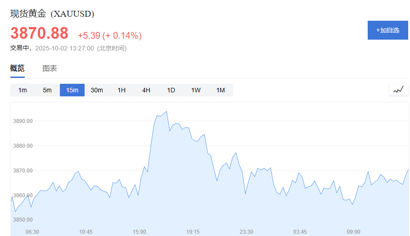The height and width of the screenshot is (236, 410).
Task: Switch to the 1H interval
Action: tap(122, 90)
